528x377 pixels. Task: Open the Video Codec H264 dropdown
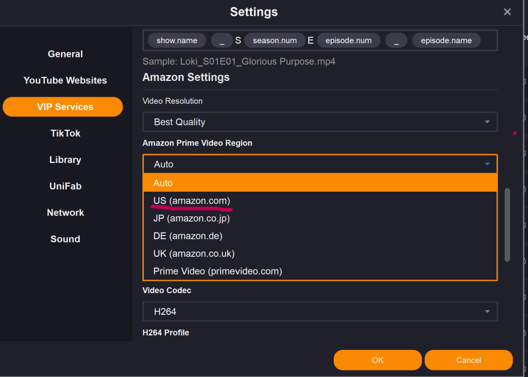[320, 311]
